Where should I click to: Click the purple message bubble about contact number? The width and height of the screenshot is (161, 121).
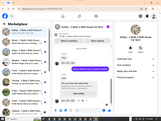point(90,69)
